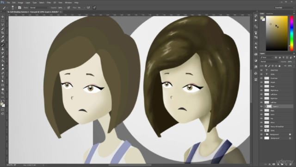Hide the Front Hair layer
The width and height of the screenshot is (296, 167).
(x=261, y=78)
